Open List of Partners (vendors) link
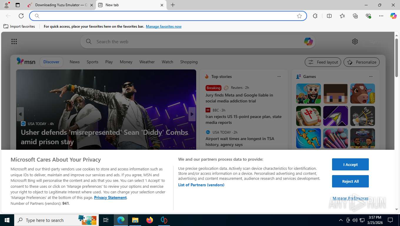The image size is (400, 226). [x=201, y=185]
